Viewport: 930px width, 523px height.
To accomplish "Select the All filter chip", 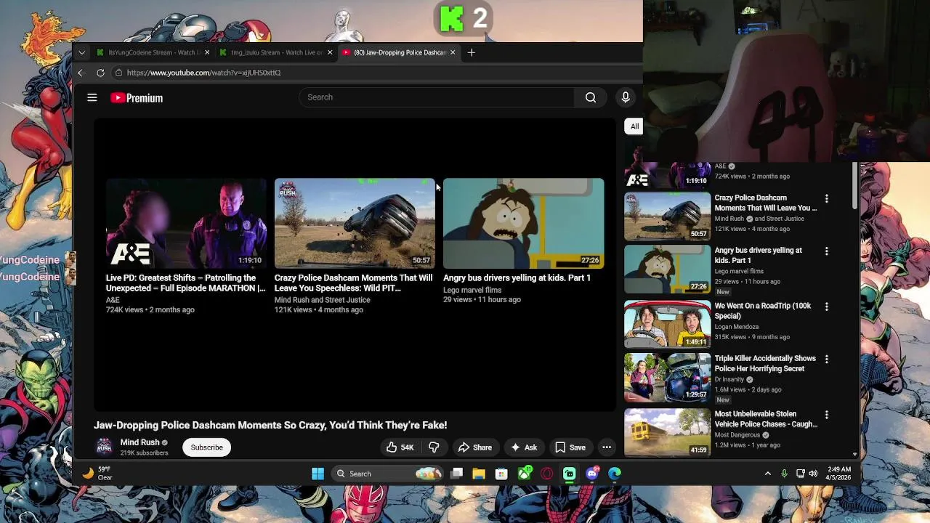I will coord(634,126).
